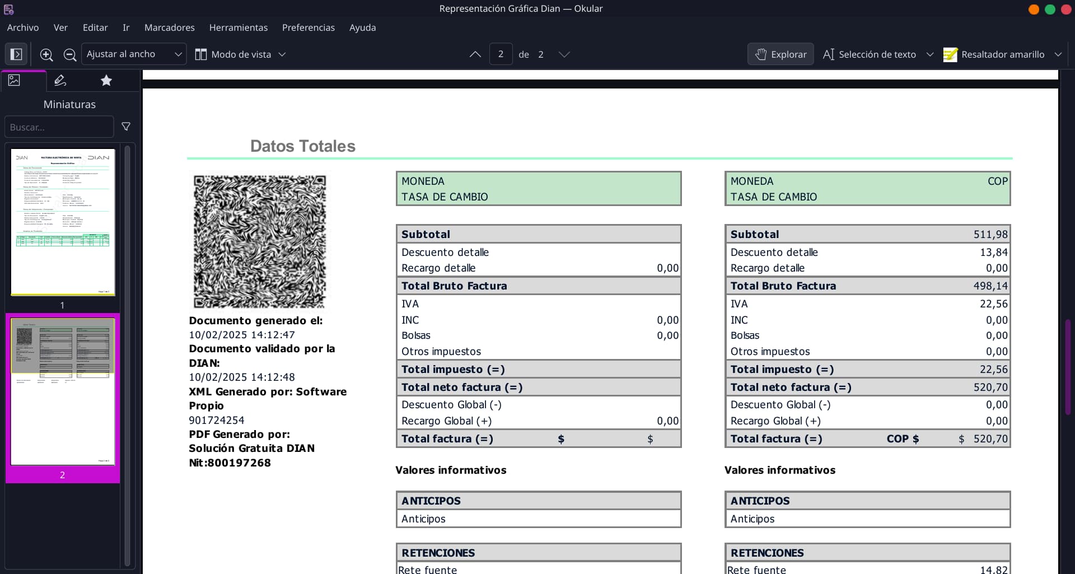Enable the Explorar browse tool
The image size is (1075, 574).
780,54
